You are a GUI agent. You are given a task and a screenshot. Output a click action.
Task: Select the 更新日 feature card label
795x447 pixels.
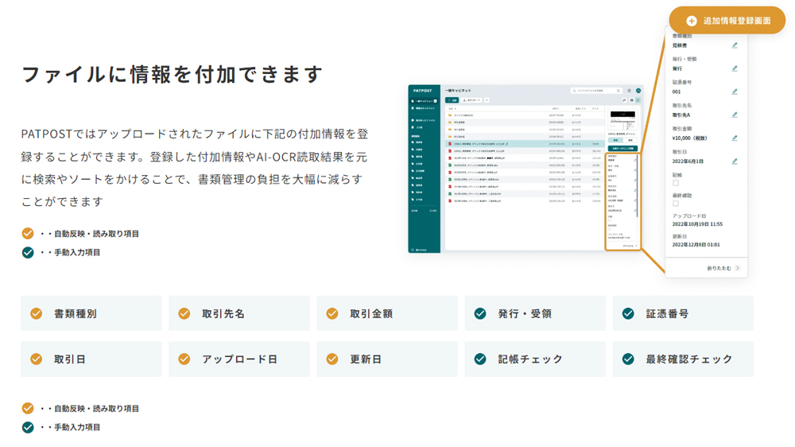point(366,360)
